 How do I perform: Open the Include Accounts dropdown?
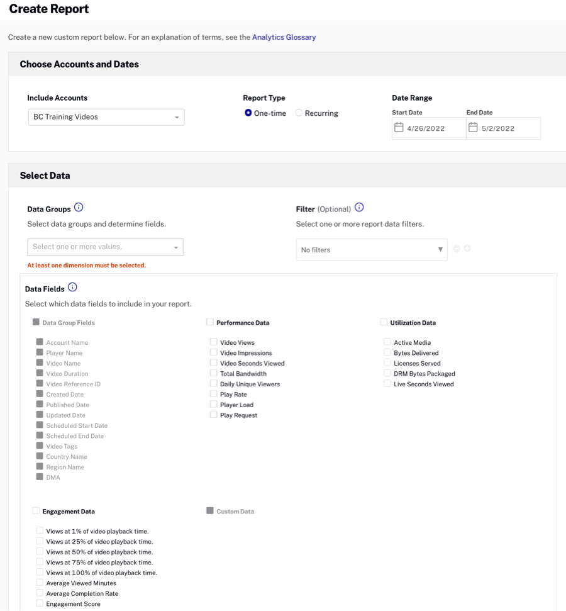click(x=106, y=117)
